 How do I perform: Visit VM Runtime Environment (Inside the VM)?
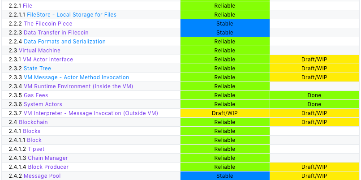[78, 86]
